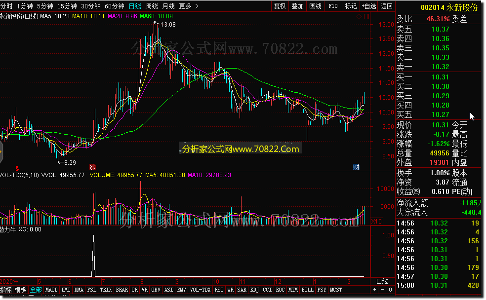Switch to the MCST indicator
This screenshot has height=300, width=486.
click(336, 290)
